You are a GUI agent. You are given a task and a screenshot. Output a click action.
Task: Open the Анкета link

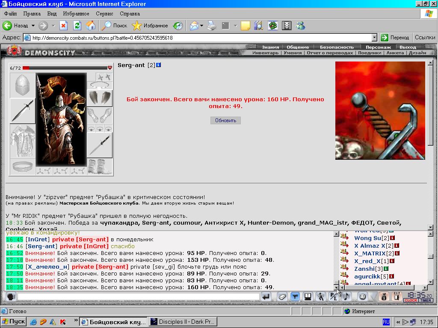[395, 53]
